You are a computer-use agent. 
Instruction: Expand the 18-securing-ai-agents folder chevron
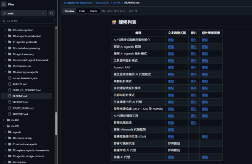pos(5,72)
